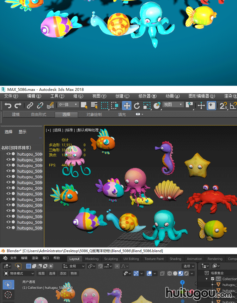Click the rectangular selection region icon
The image size is (237, 303).
[x=104, y=105]
